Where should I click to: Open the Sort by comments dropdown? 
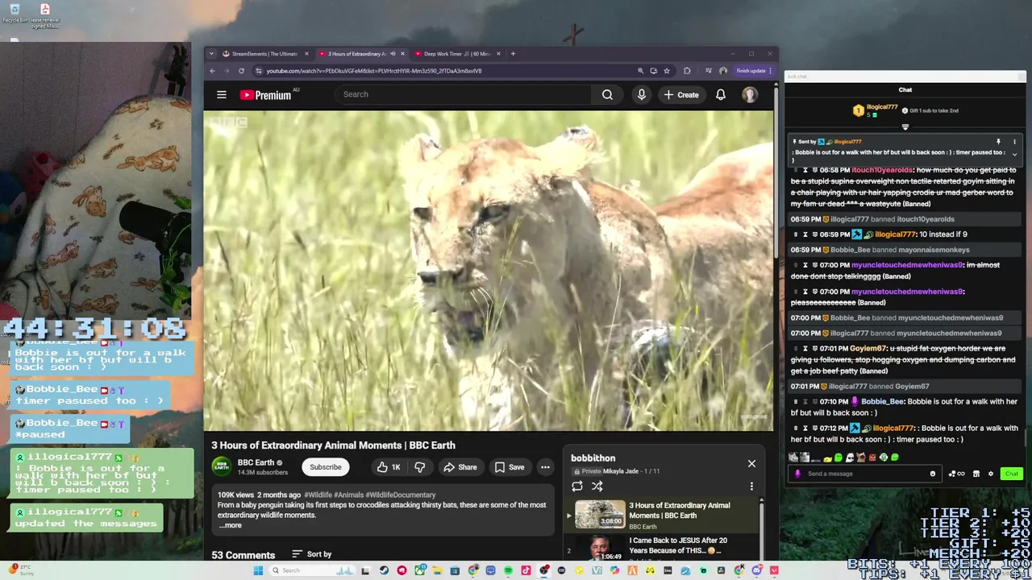311,554
